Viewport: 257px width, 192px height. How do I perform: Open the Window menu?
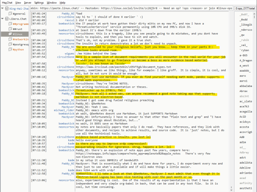51,2
